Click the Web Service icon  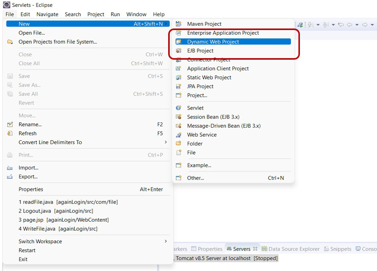[178, 135]
